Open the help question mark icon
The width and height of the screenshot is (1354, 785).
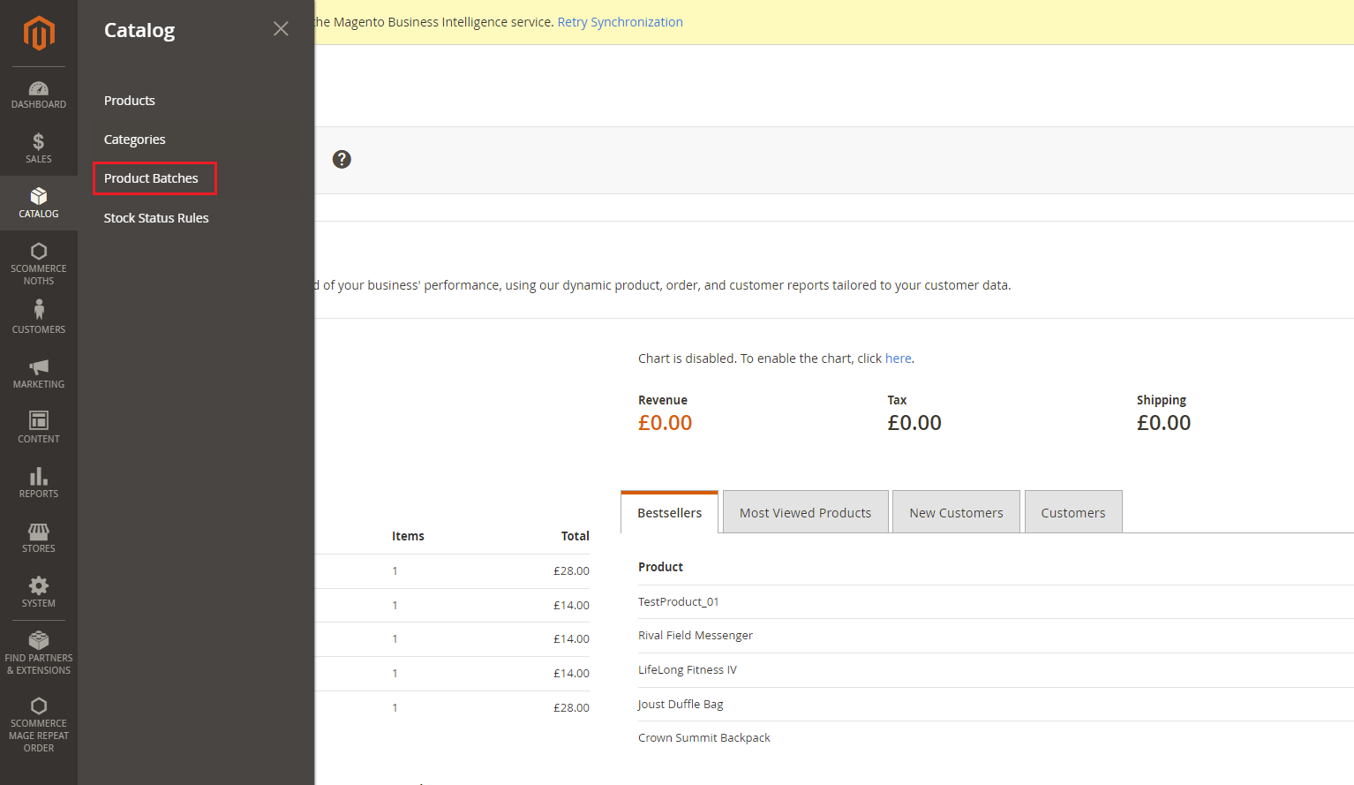(342, 159)
